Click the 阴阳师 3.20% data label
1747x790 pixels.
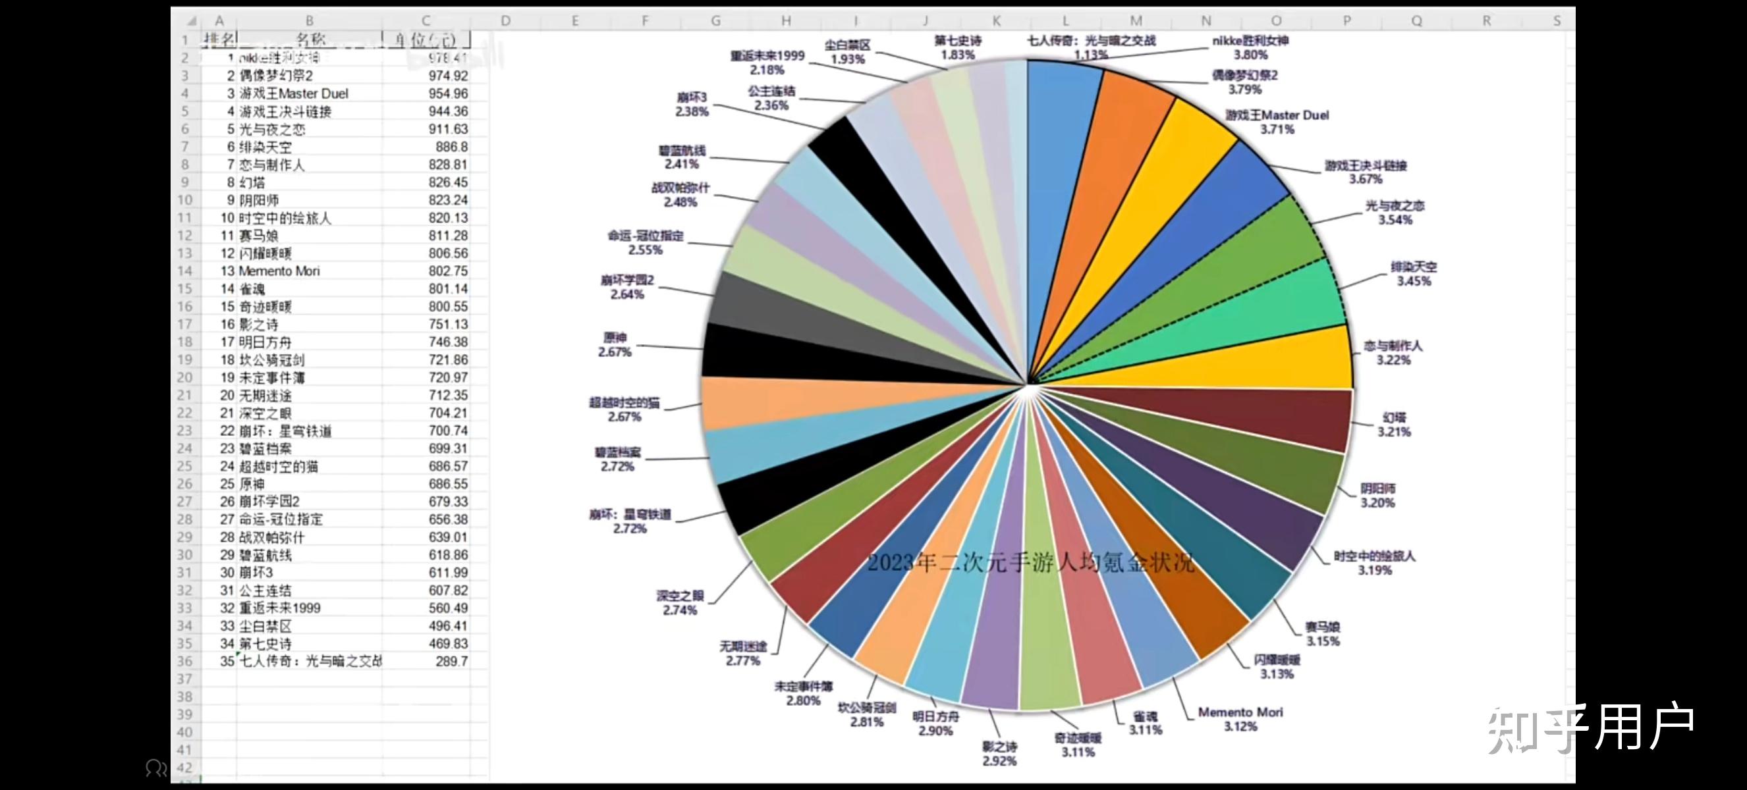(x=1377, y=495)
